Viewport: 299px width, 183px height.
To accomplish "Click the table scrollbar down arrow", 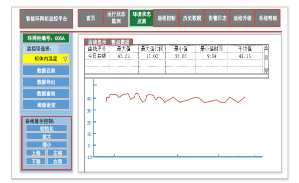I will pos(266,71).
